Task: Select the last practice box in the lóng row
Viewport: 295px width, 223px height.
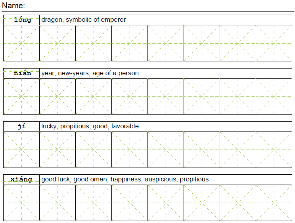Action: tap(274, 43)
